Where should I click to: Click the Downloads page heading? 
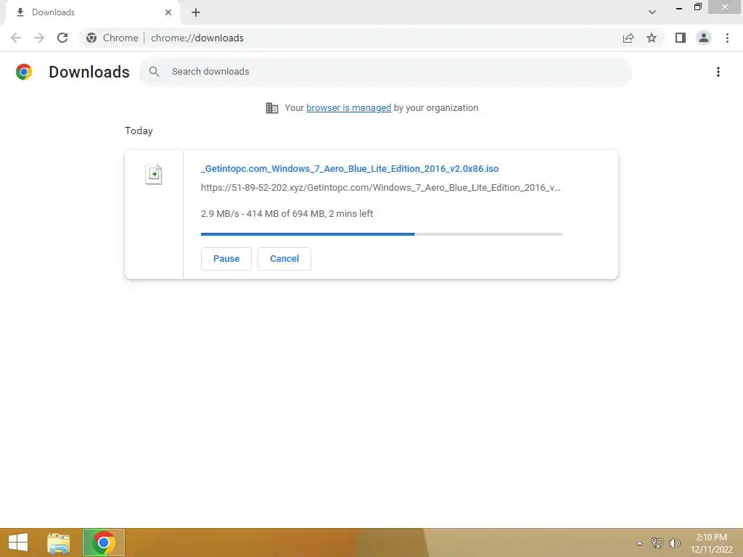point(89,72)
